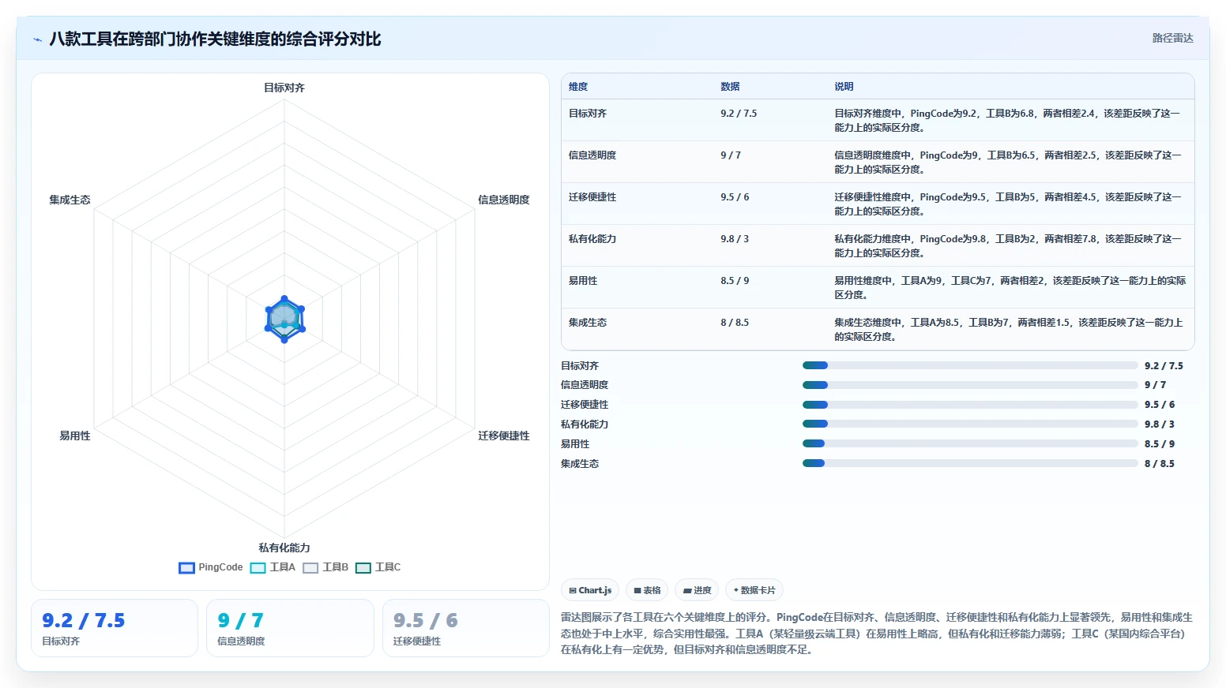This screenshot has height=688, width=1226.
Task: Click the radar axis label 迁移便捷性
Action: click(503, 436)
